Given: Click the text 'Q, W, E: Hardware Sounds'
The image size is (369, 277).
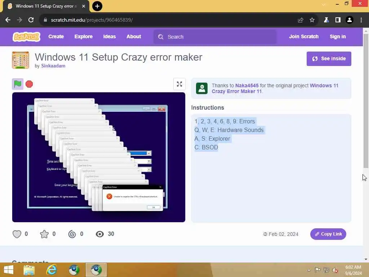Looking at the screenshot, I should coord(229,130).
